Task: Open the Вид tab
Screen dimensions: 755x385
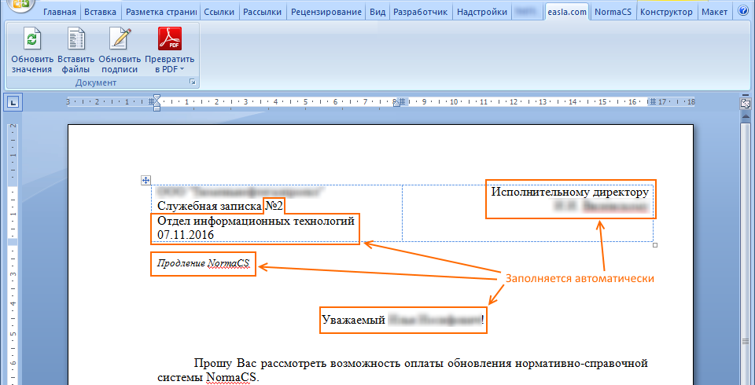Action: click(x=377, y=12)
